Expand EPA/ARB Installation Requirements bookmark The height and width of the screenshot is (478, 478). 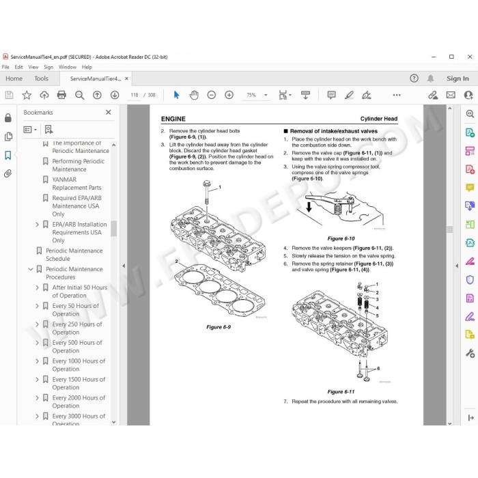point(37,225)
